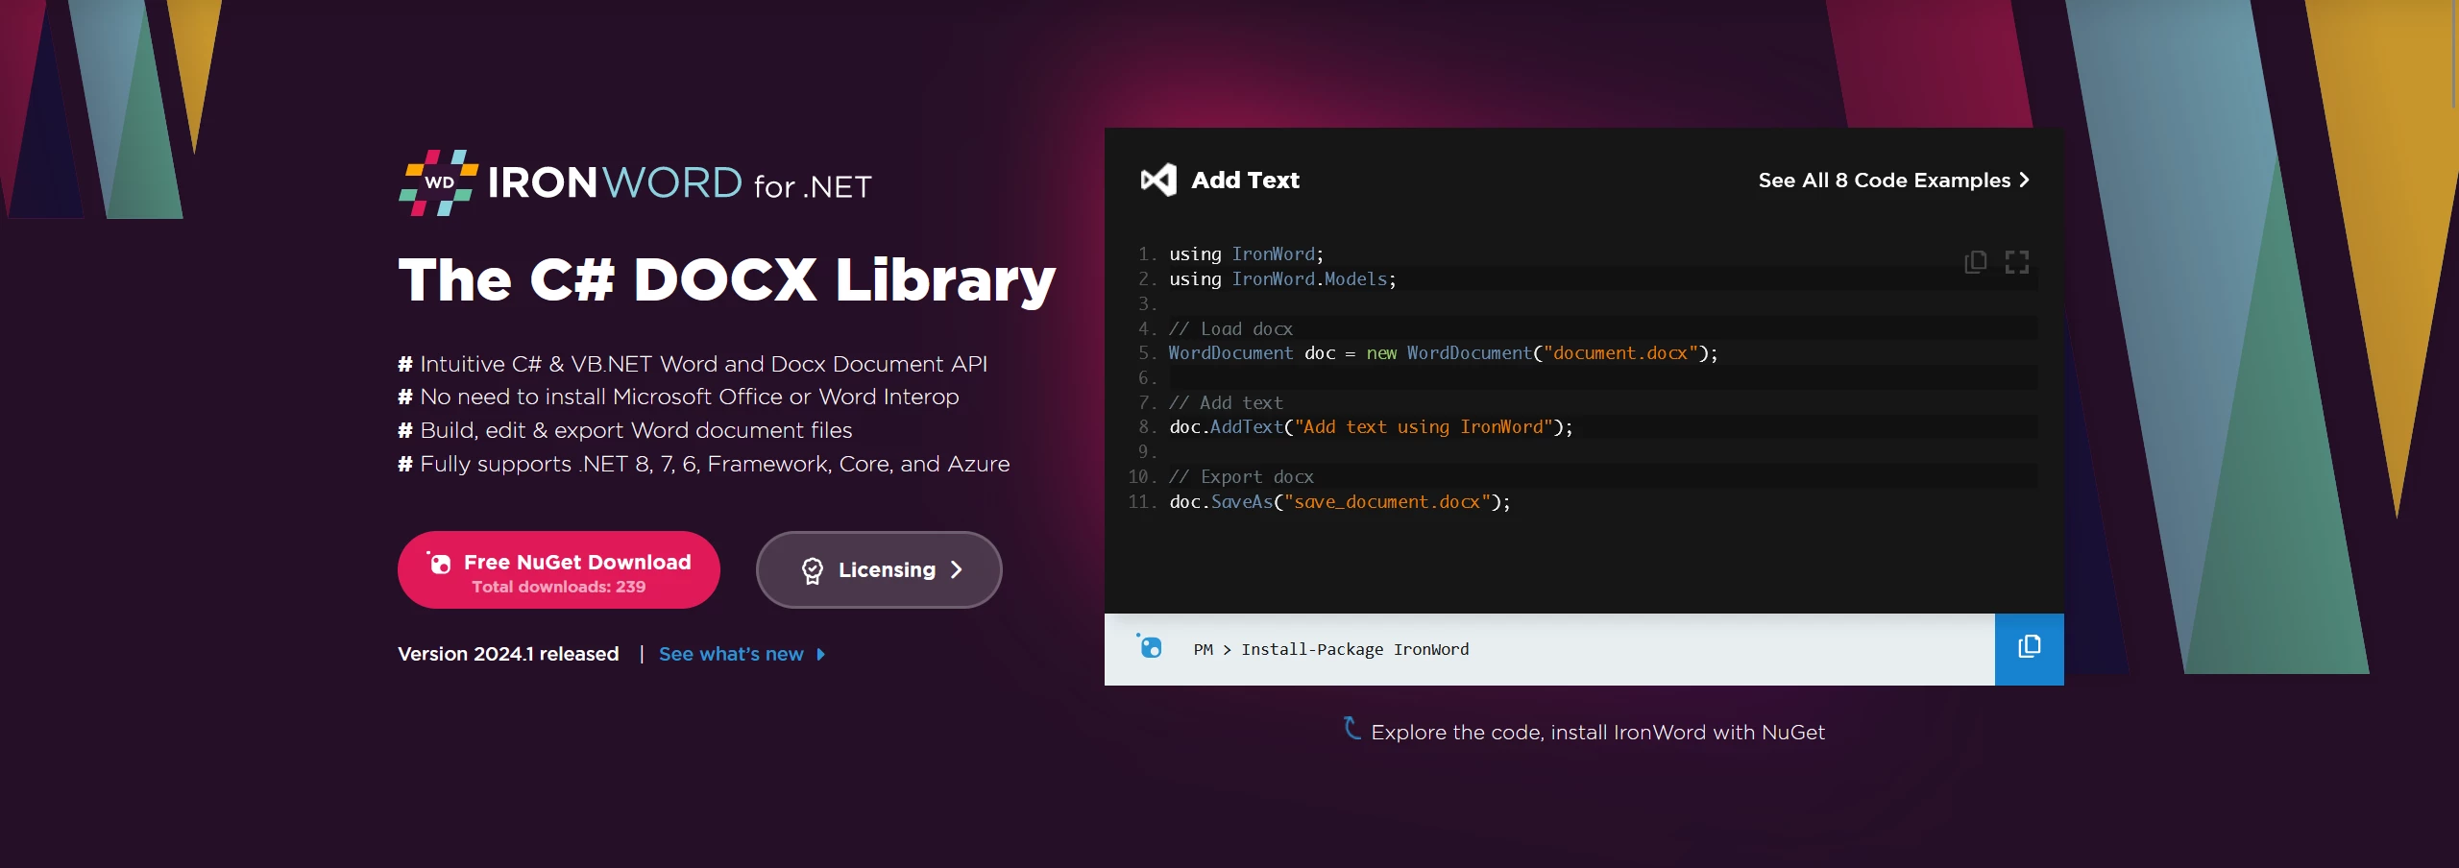Click the IronWord WD hash logo icon

pyautogui.click(x=438, y=182)
